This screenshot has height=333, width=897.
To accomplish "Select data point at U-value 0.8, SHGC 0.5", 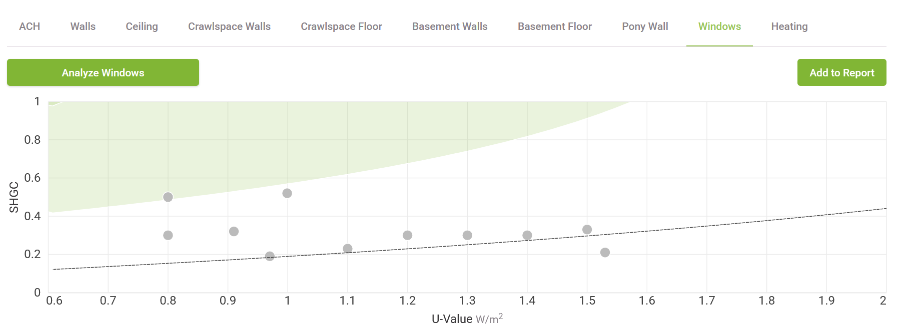I will pos(168,197).
